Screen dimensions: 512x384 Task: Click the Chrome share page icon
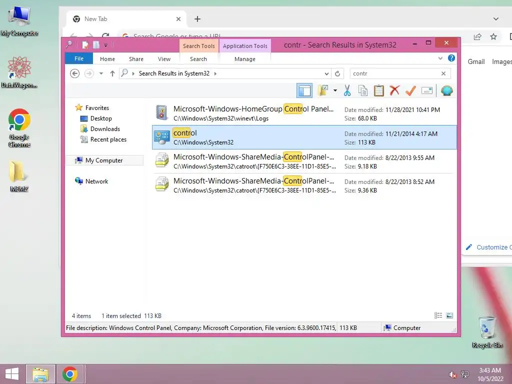tap(477, 36)
